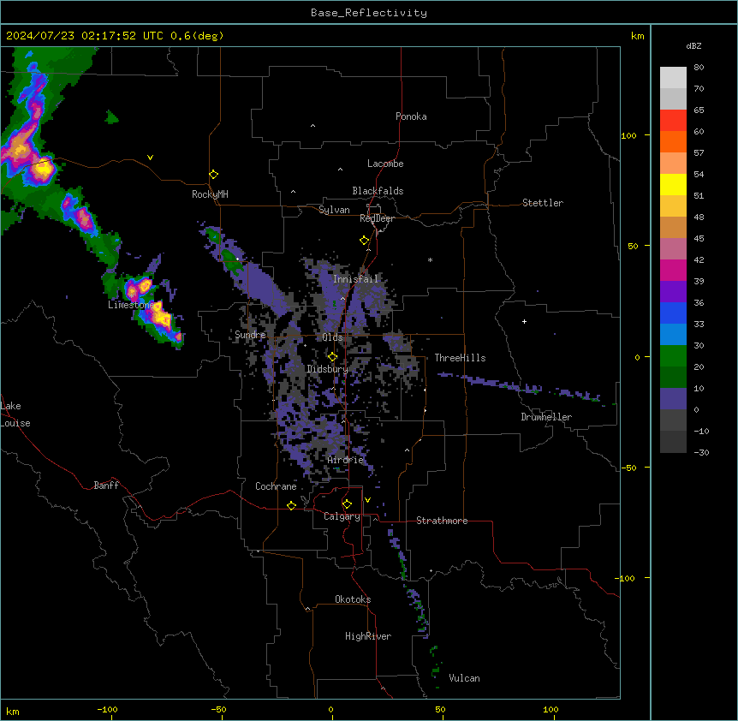738x721 pixels.
Task: Click the Olds town label
Action: (332, 337)
